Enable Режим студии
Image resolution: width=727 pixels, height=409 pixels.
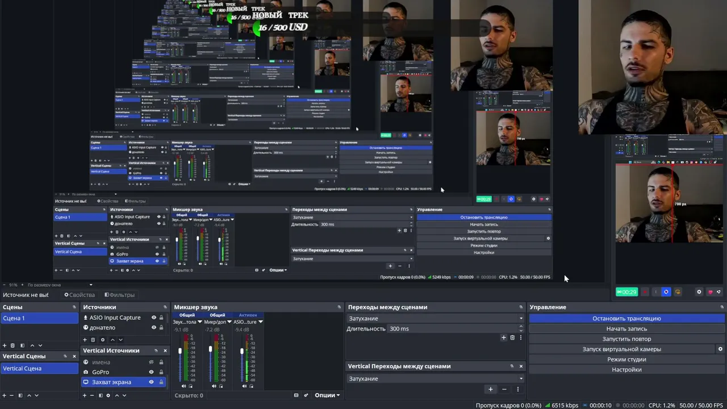pos(626,360)
